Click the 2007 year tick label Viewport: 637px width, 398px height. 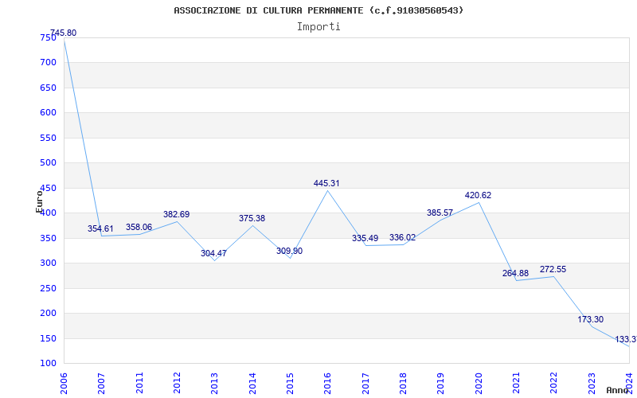tap(102, 383)
